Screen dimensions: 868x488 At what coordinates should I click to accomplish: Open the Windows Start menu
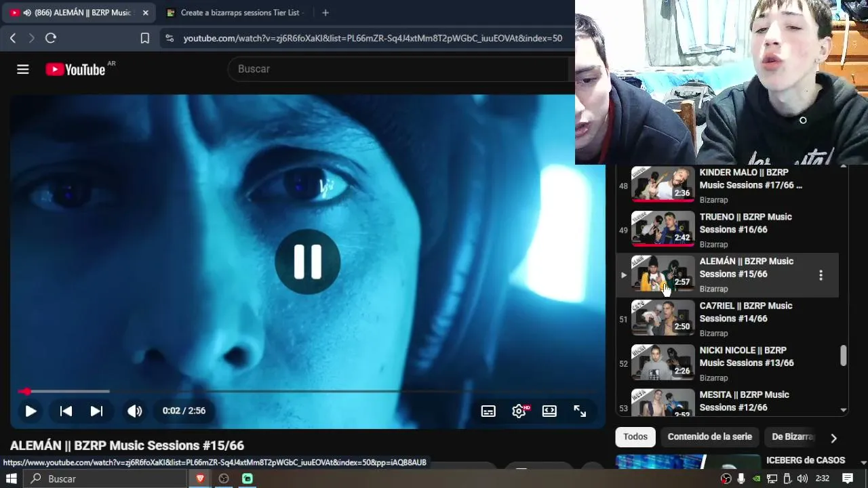(x=12, y=479)
